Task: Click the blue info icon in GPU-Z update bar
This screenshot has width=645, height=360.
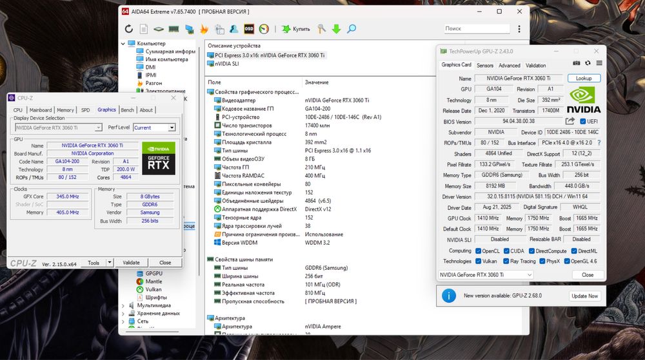Action: point(449,296)
